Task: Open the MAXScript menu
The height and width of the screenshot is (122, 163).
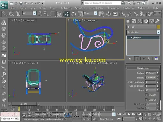Action: 144,8
